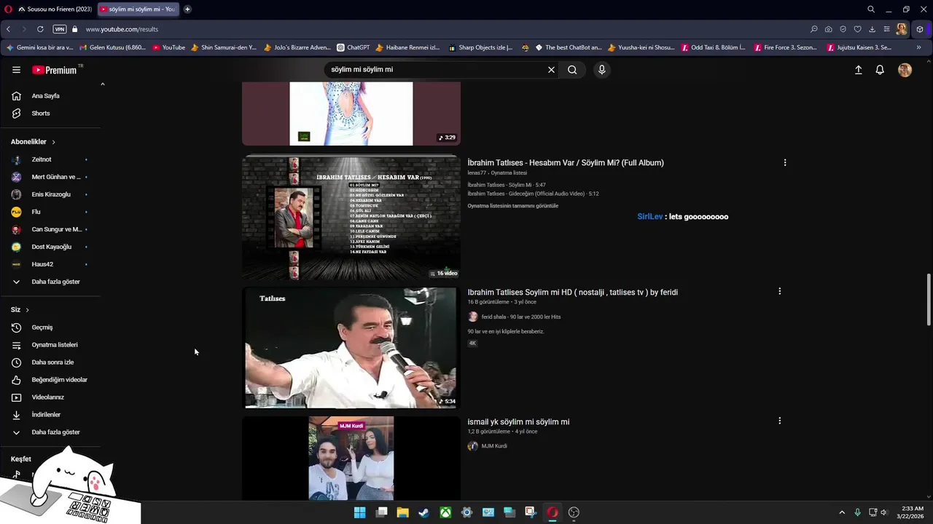Image resolution: width=933 pixels, height=524 pixels.
Task: Open the Hesabım Var / Söylim Mi album title
Action: tap(566, 163)
